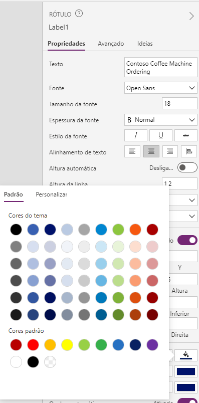The width and height of the screenshot is (199, 403).
Task: Choose the amber standard color swatch
Action: [x=50, y=345]
